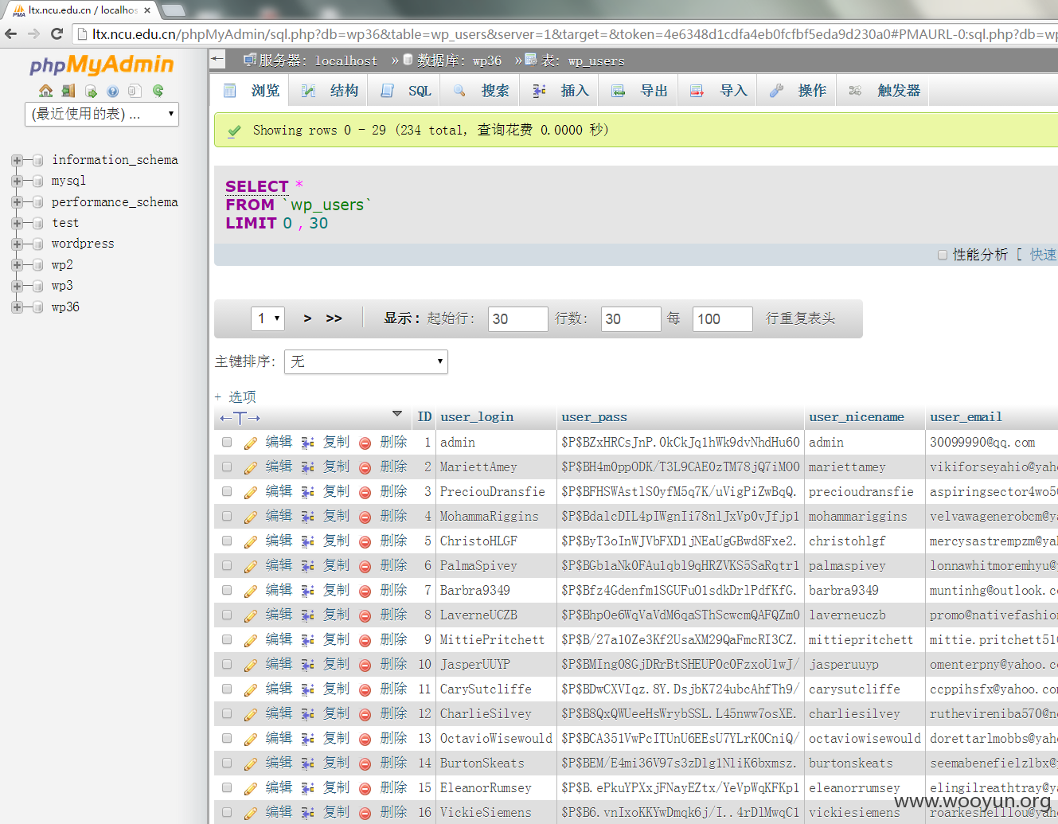Check the row checkbox for admin
The height and width of the screenshot is (824, 1058).
(x=227, y=442)
